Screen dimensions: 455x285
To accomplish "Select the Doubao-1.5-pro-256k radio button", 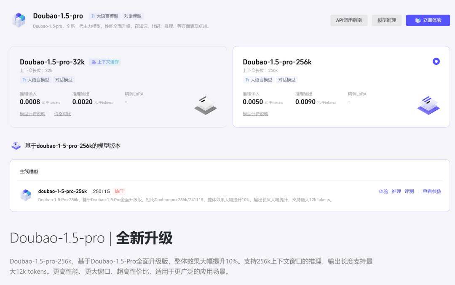I will coord(436,61).
